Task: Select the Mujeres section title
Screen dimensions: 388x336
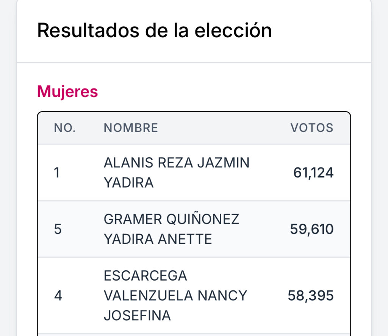Action: pos(67,91)
